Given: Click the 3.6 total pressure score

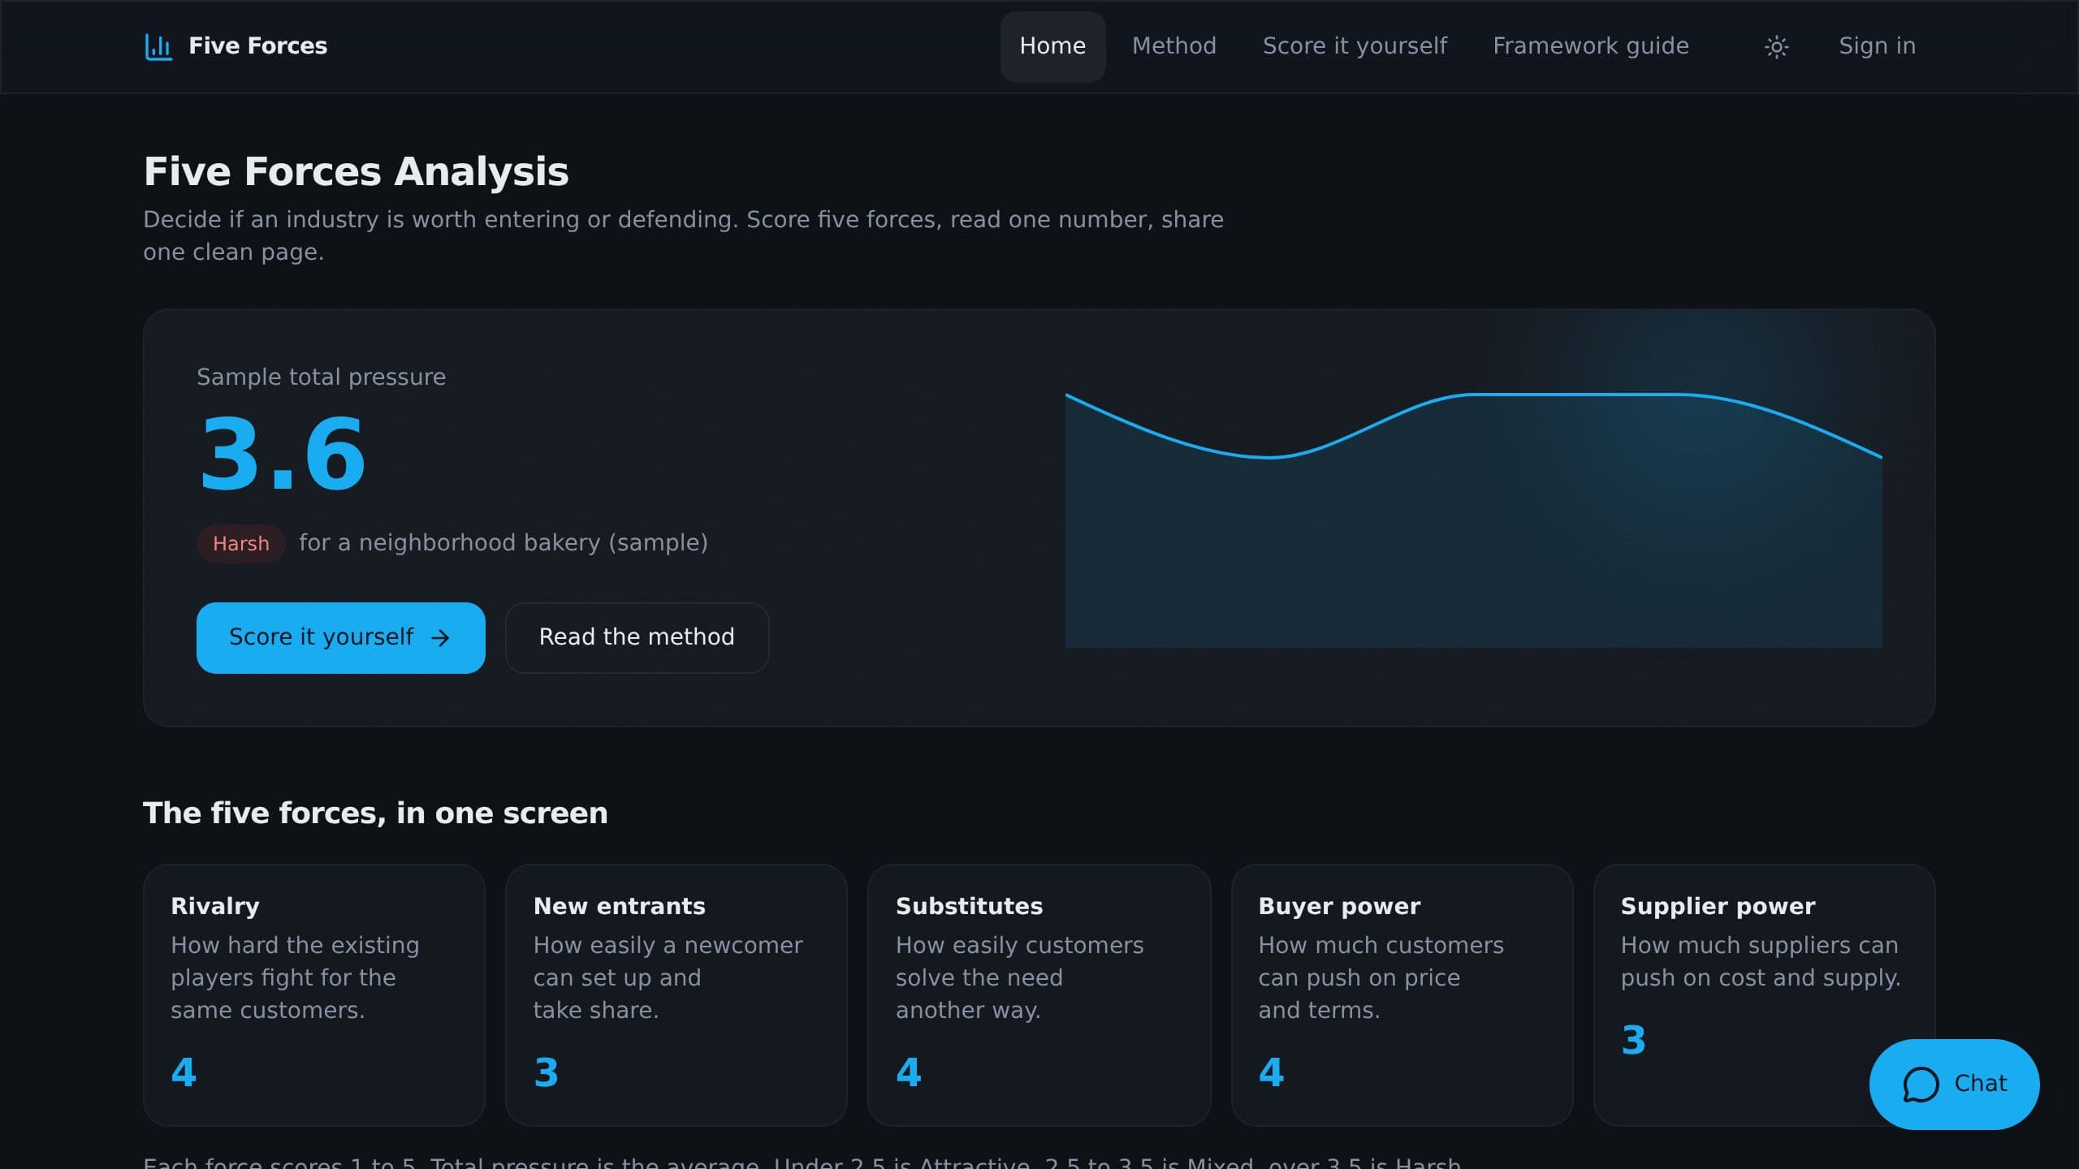Looking at the screenshot, I should [283, 454].
